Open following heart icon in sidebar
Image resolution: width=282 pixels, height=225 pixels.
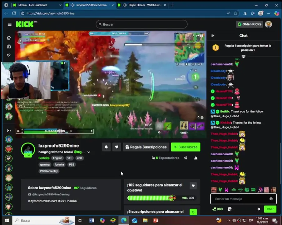(9, 55)
